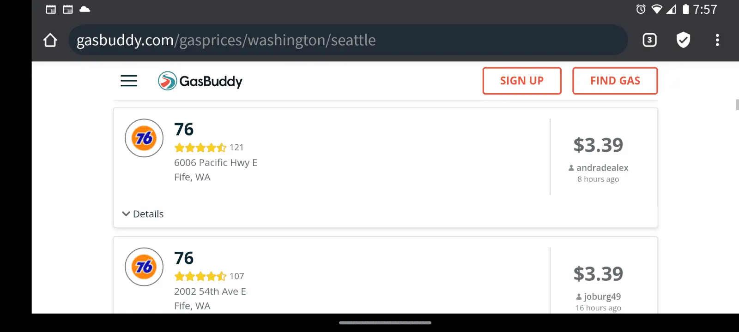The height and width of the screenshot is (332, 739).
Task: Tap the GasBuddy logo
Action: click(x=200, y=81)
